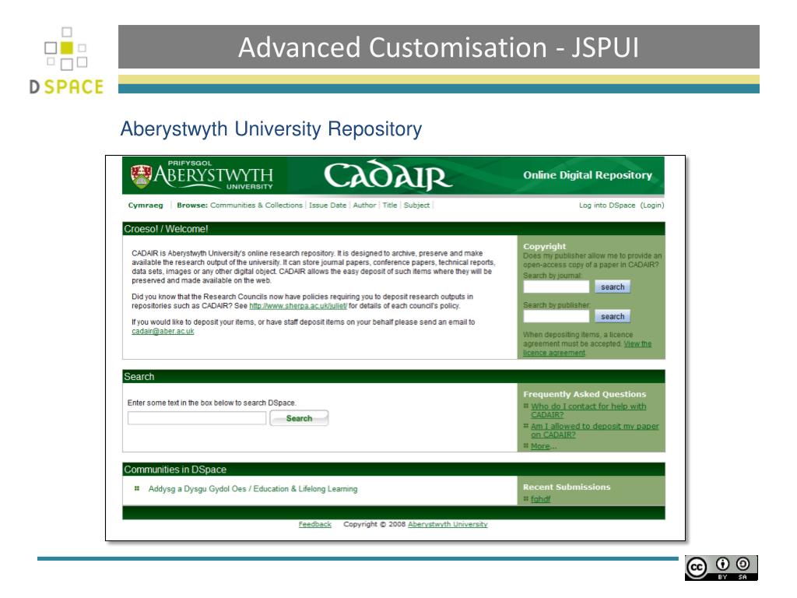Image resolution: width=797 pixels, height=598 pixels.
Task: Open Who do I contact FAQ
Action: click(588, 410)
